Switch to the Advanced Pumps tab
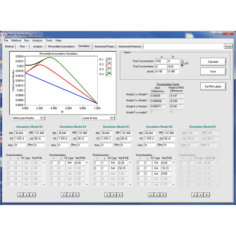 click(104, 47)
